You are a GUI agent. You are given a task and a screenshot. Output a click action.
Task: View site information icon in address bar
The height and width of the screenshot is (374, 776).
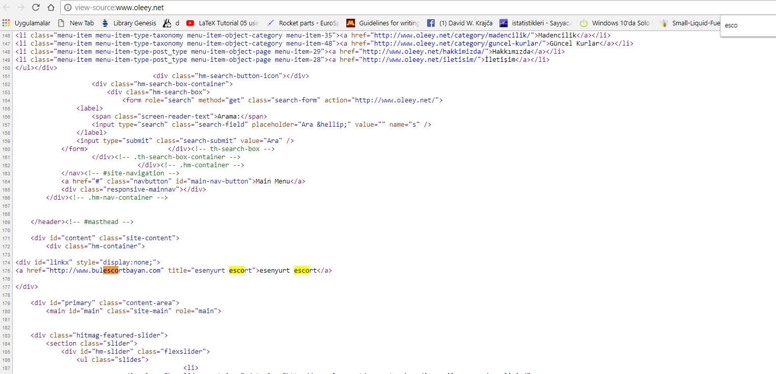(x=68, y=8)
